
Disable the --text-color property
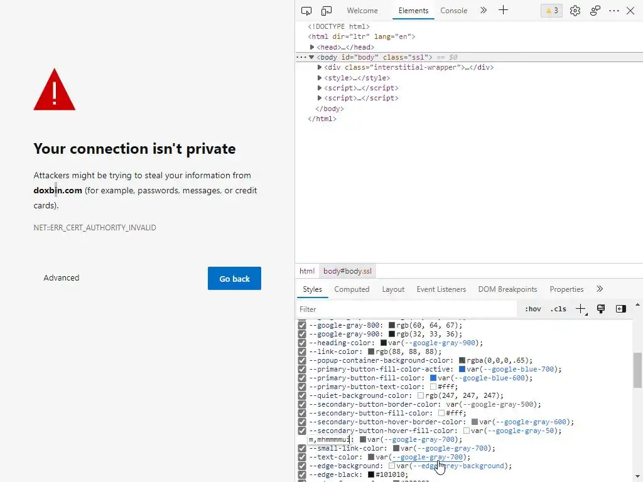pyautogui.click(x=302, y=457)
